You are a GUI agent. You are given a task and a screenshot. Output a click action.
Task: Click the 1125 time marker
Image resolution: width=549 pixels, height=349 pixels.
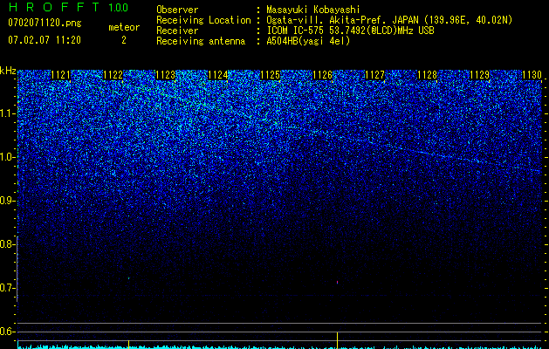coord(270,75)
